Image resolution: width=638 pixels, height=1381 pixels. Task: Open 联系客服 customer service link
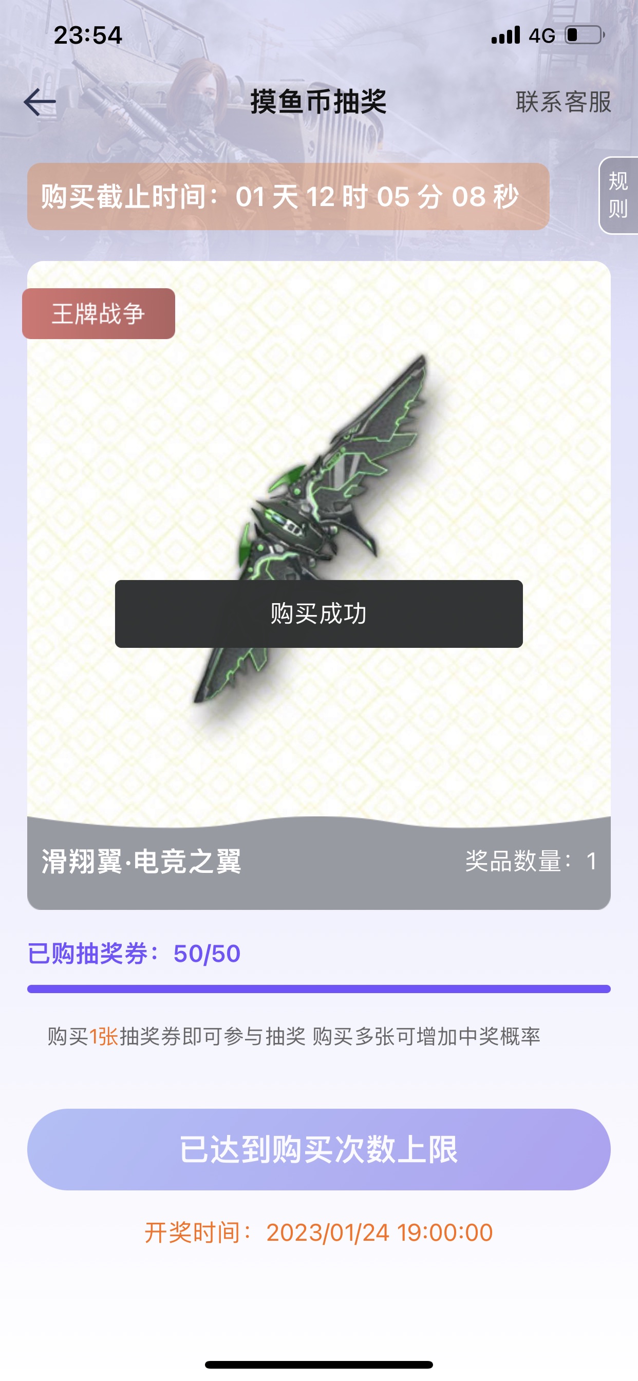click(564, 102)
